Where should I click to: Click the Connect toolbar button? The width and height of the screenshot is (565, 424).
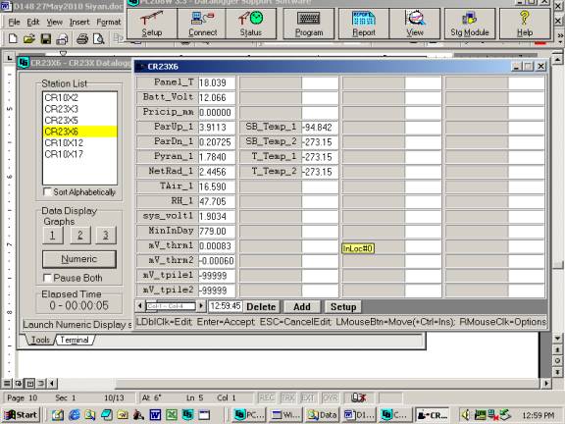pos(202,24)
